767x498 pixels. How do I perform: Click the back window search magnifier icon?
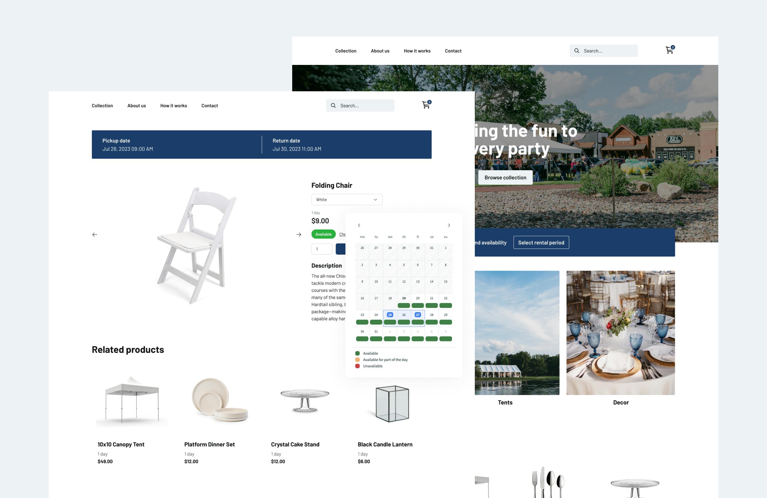tap(577, 51)
